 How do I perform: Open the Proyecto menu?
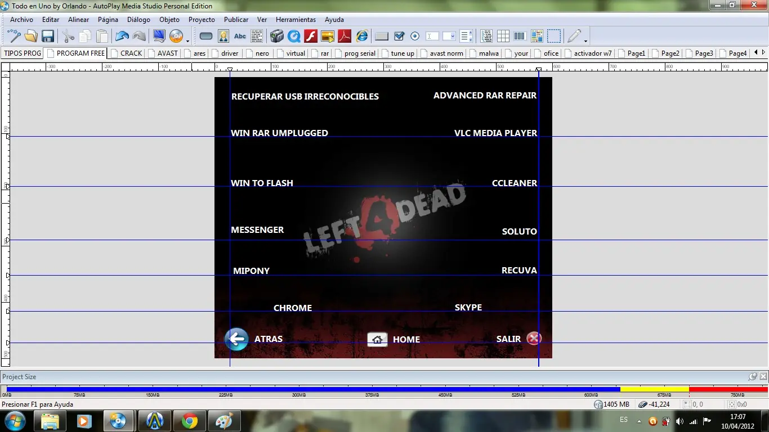click(x=202, y=20)
